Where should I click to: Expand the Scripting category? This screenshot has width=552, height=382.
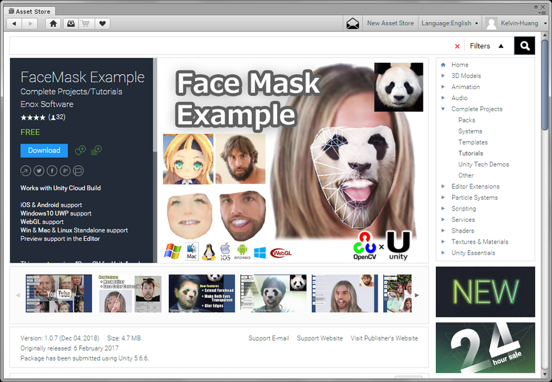click(443, 209)
